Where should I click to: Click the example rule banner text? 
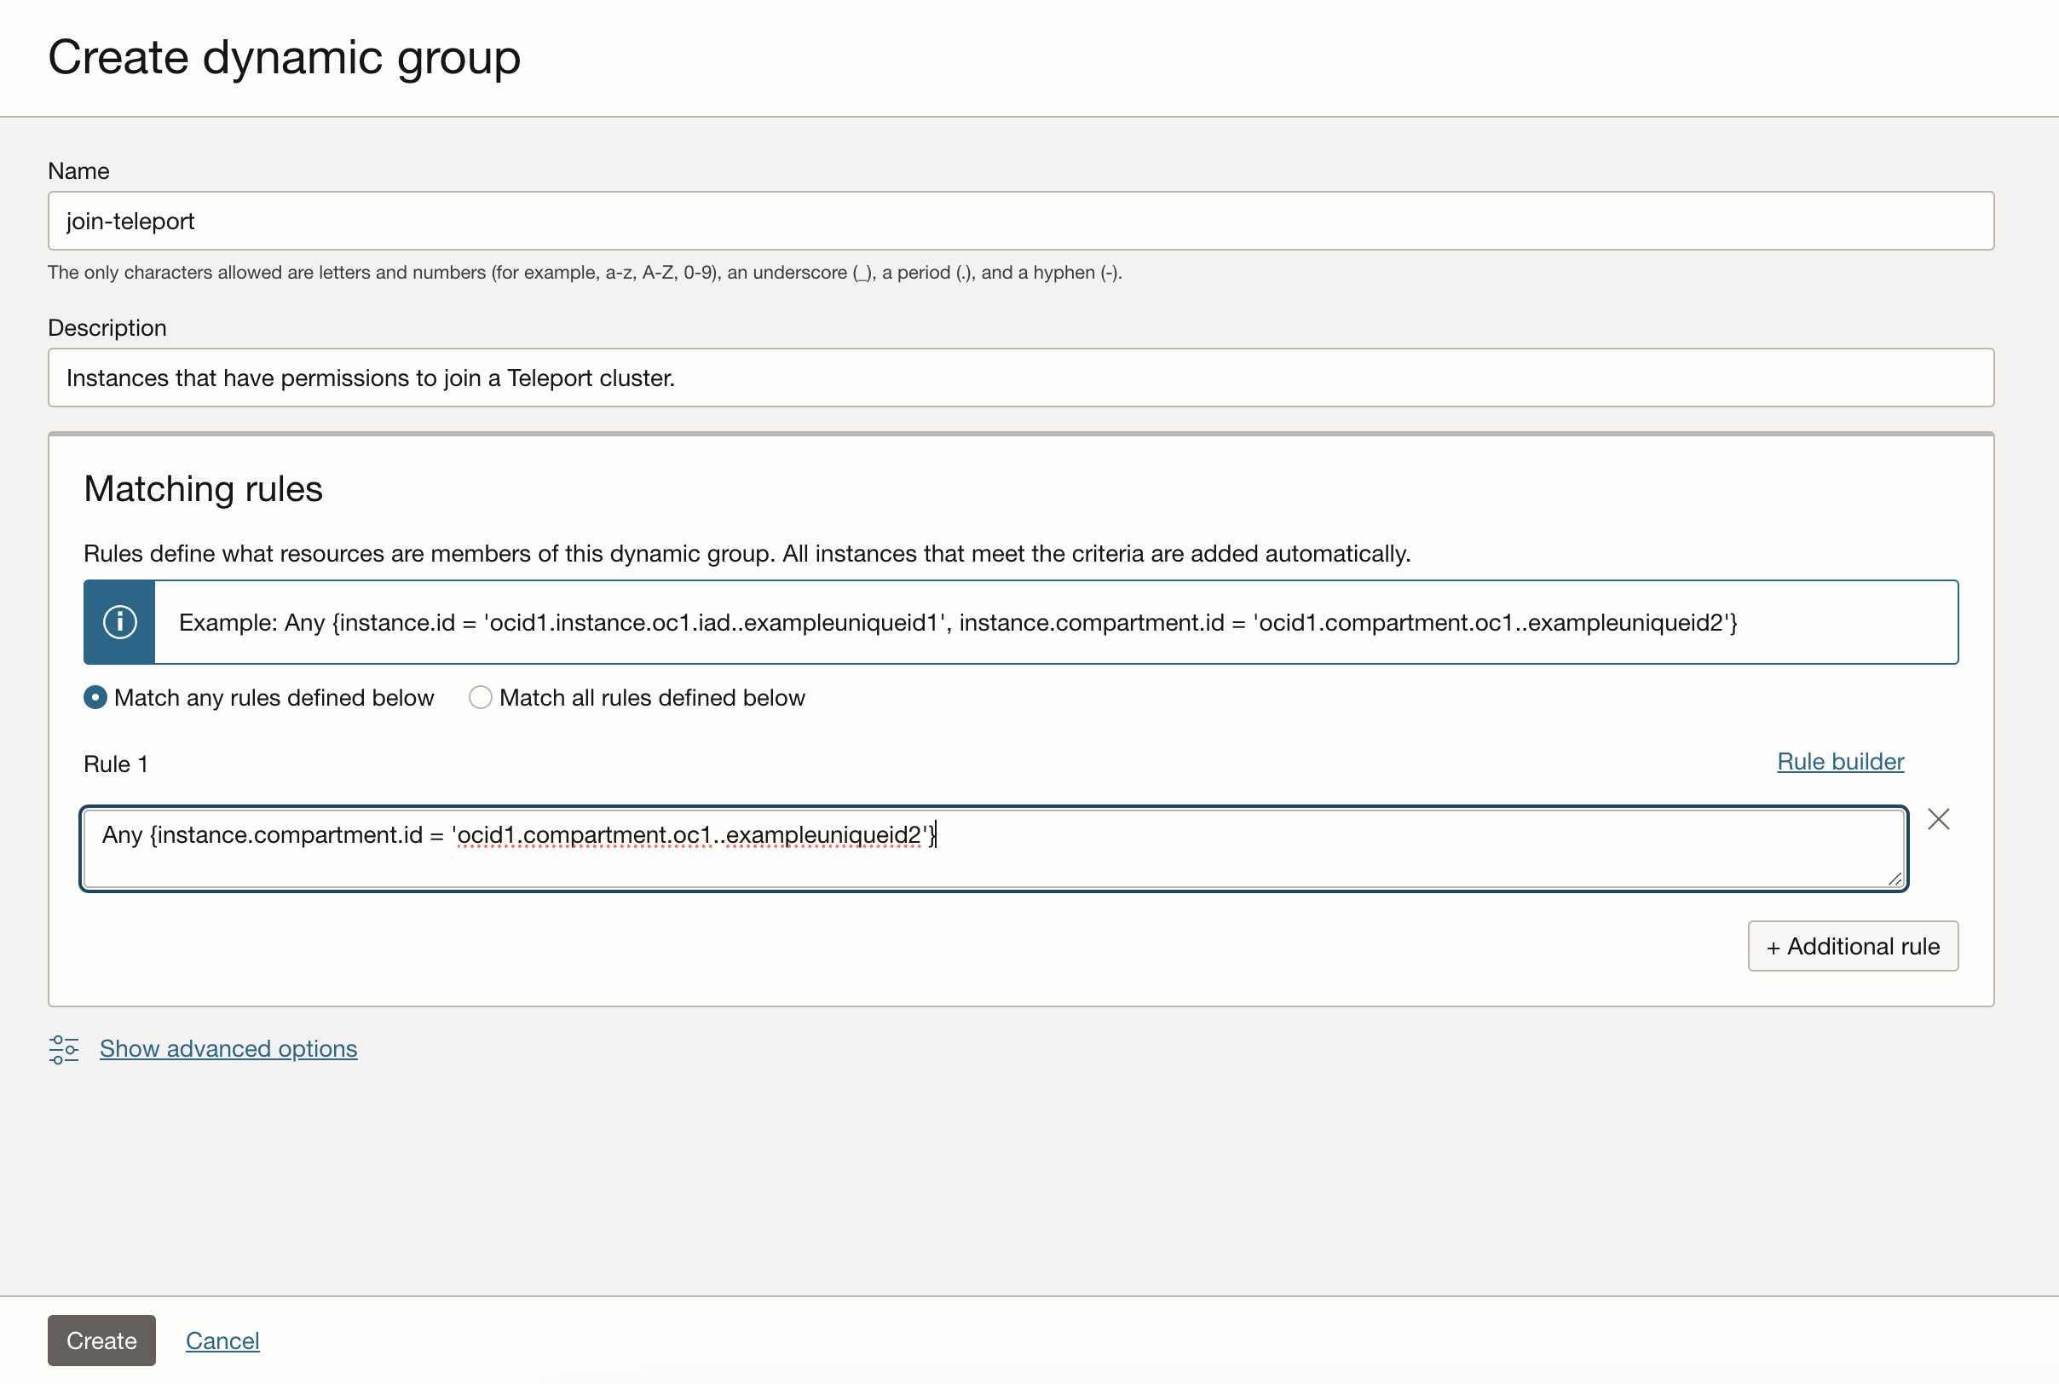[959, 621]
